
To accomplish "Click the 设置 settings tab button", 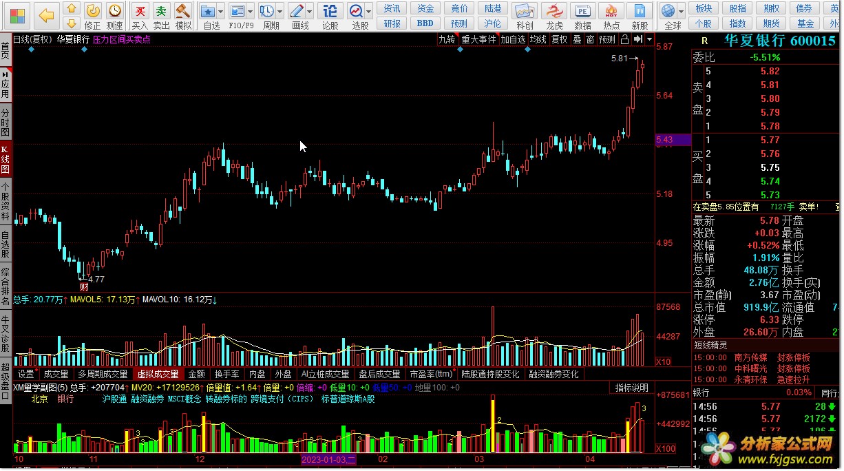I will tap(26, 374).
